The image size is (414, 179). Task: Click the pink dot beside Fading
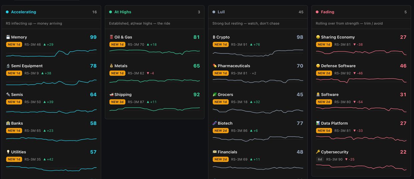pyautogui.click(x=317, y=12)
